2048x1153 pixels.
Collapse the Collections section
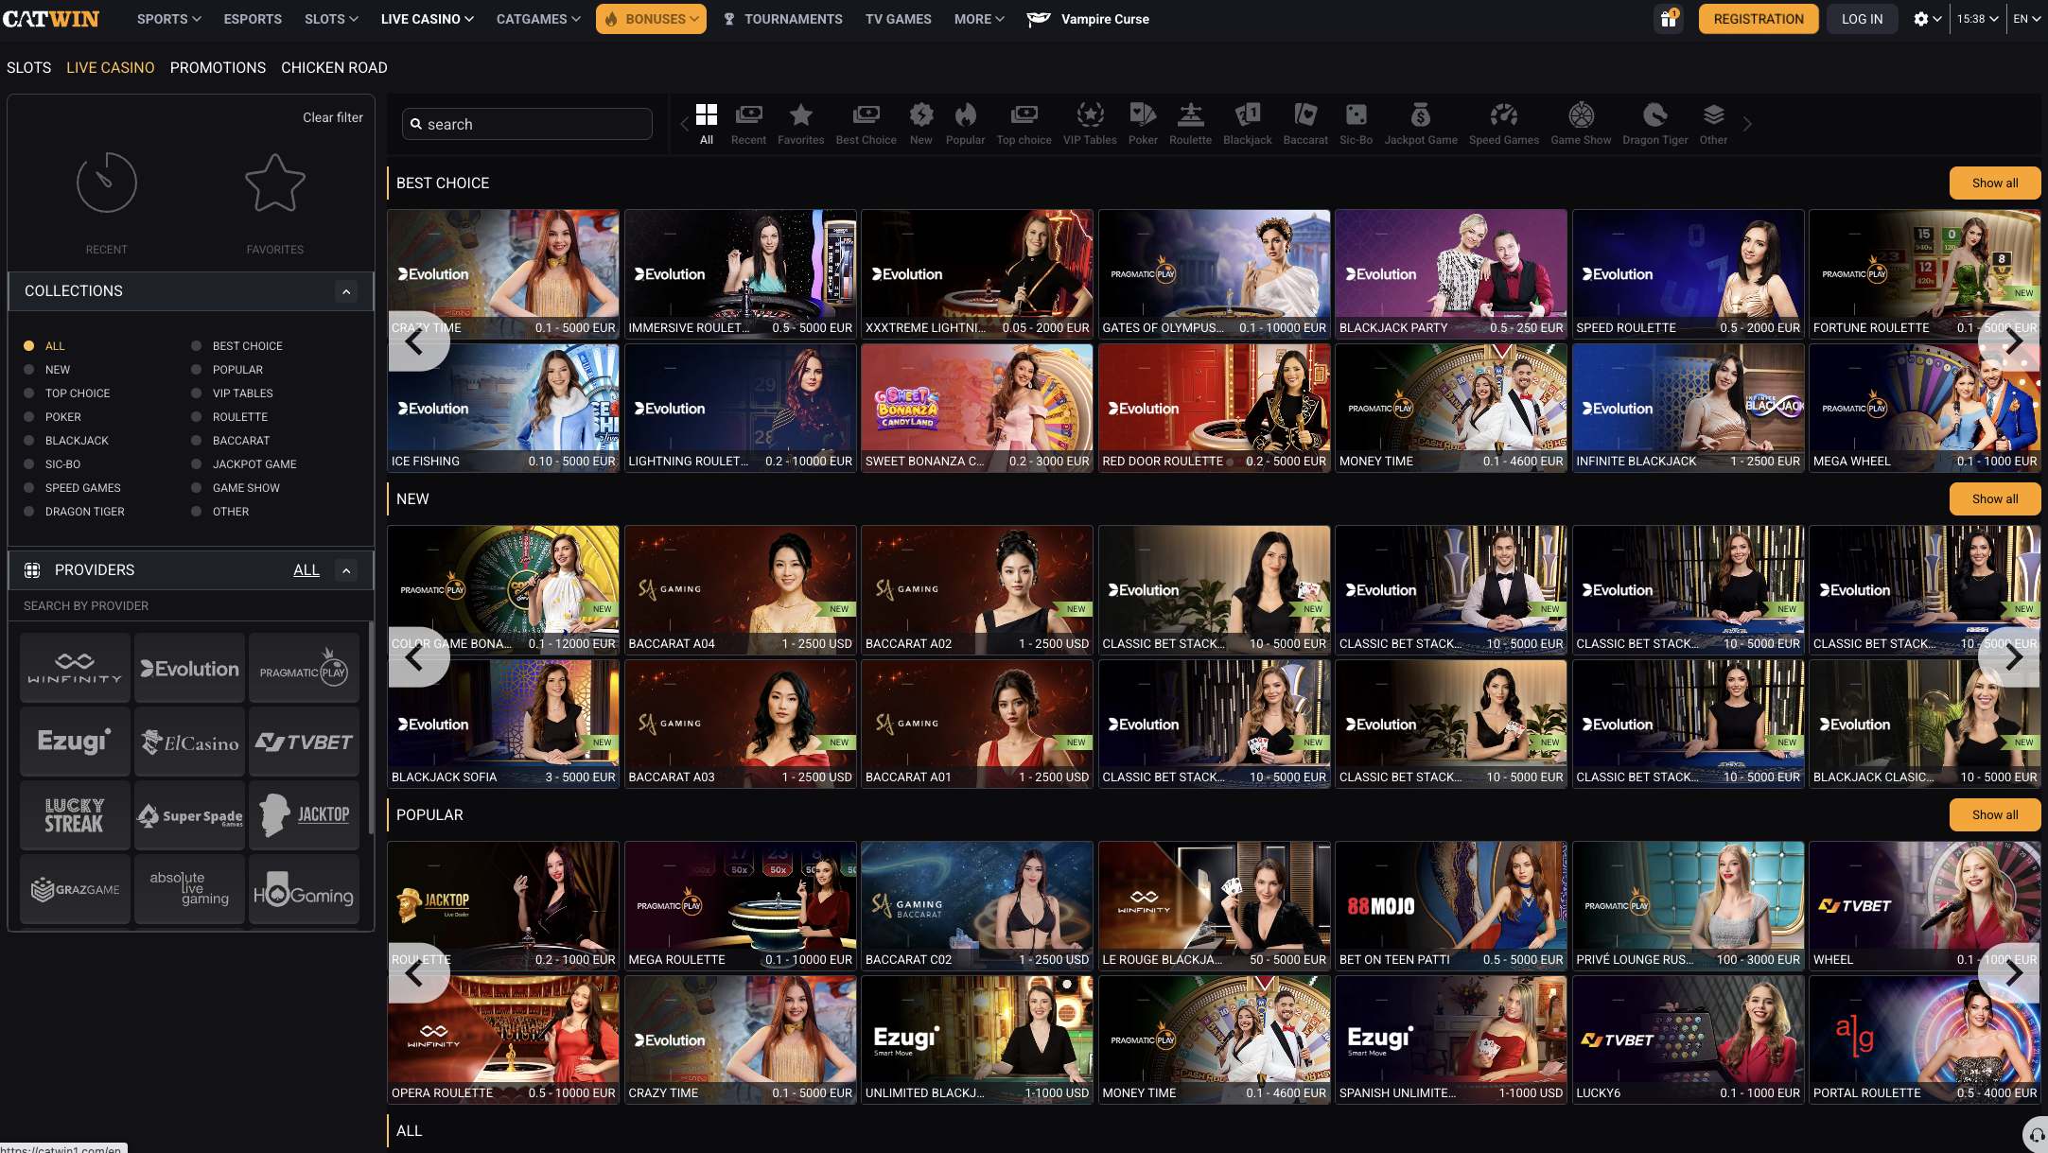tap(346, 291)
